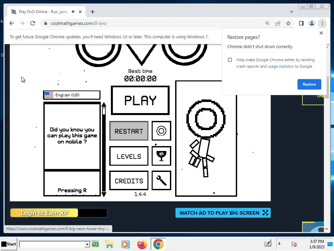The width and height of the screenshot is (334, 251).
Task: Click WATCH AD TO PLAY BIG SCREEN
Action: (223, 213)
